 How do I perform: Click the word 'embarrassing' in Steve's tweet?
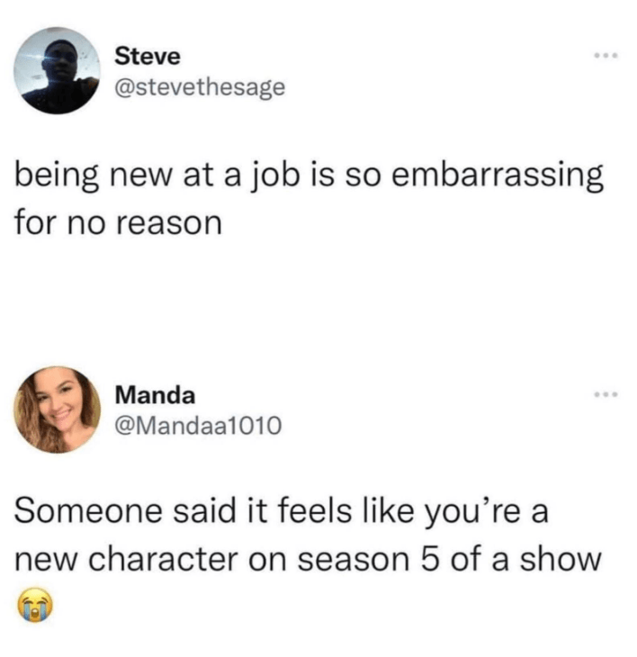498,176
